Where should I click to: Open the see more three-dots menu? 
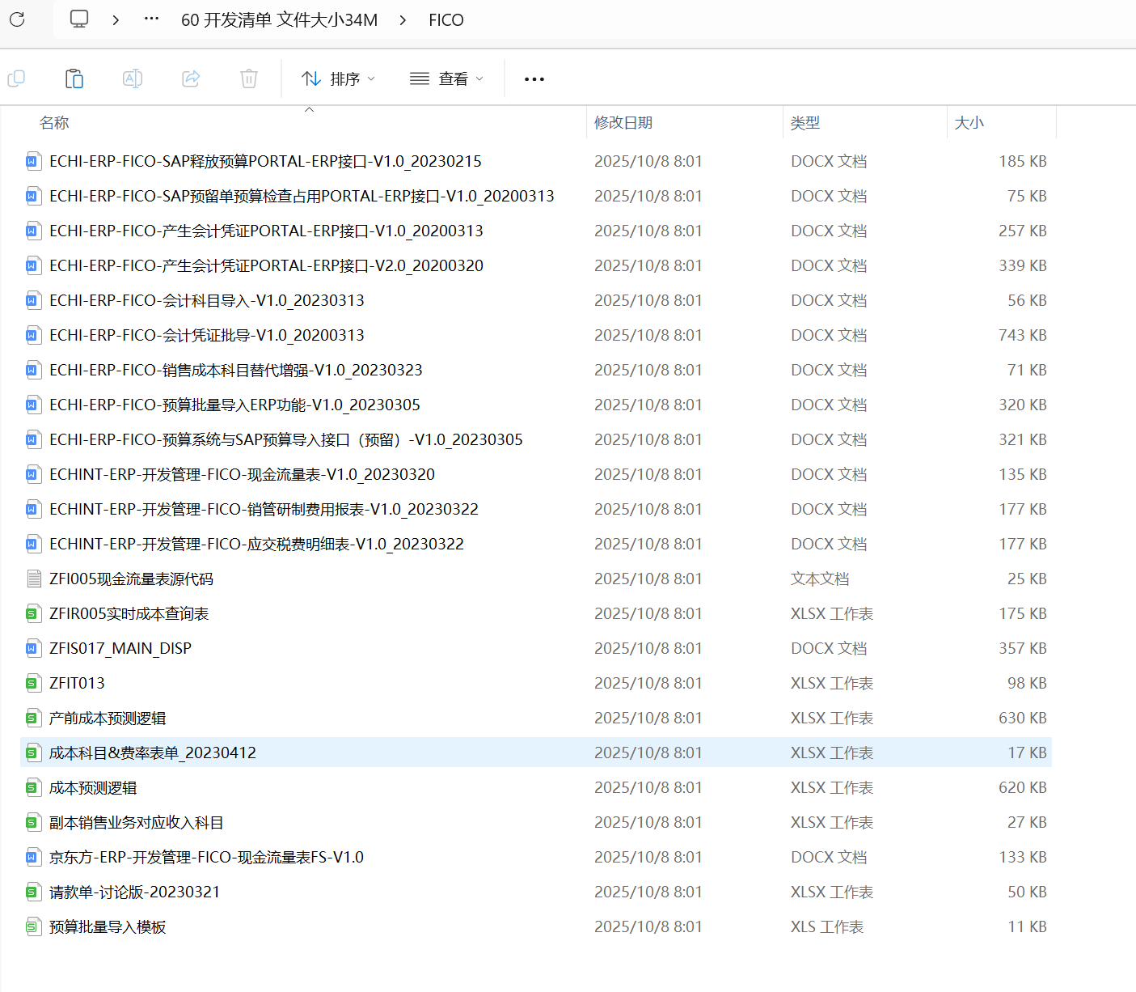tap(534, 79)
